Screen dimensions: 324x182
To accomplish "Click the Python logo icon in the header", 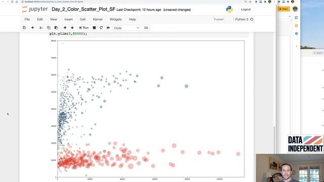I will 229,9.
